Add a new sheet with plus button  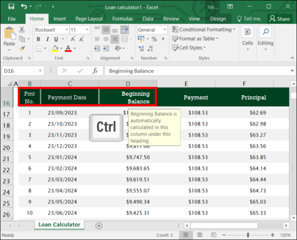(99, 226)
